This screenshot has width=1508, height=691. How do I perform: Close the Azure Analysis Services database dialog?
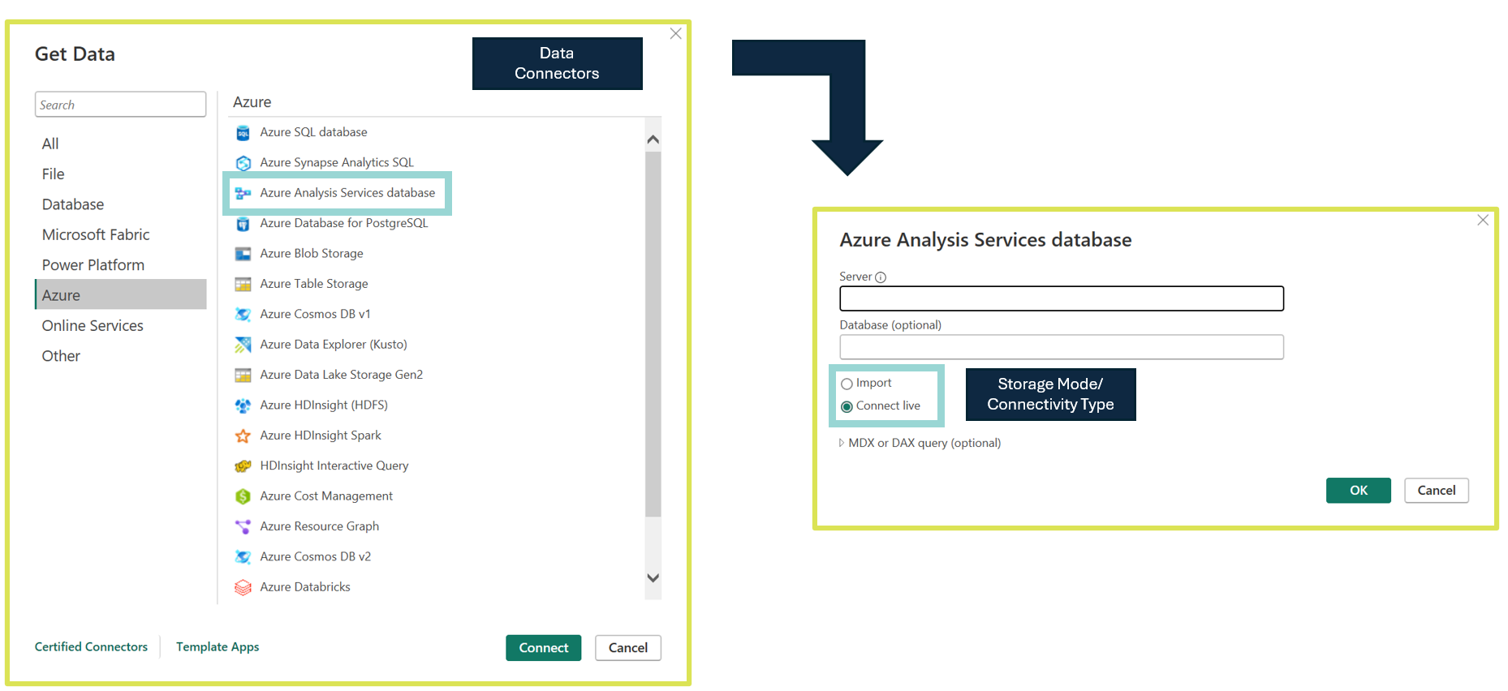[x=1483, y=220]
